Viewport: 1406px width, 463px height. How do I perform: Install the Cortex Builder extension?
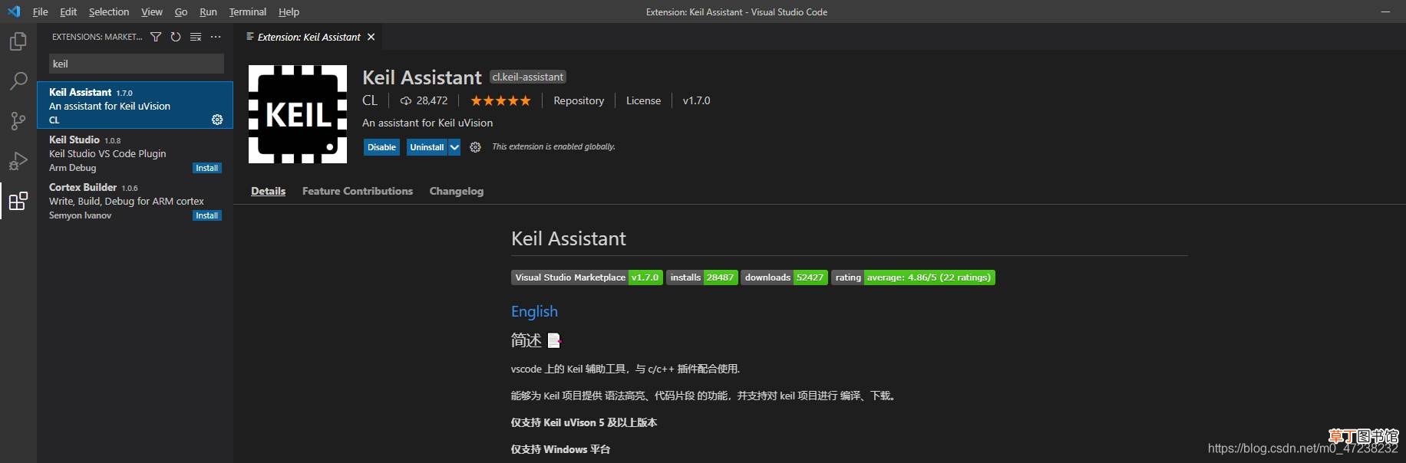point(207,215)
